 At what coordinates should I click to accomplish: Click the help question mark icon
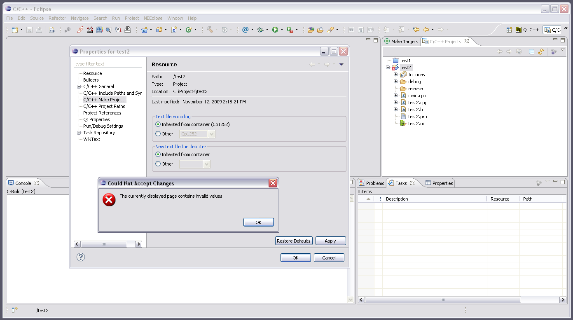81,257
